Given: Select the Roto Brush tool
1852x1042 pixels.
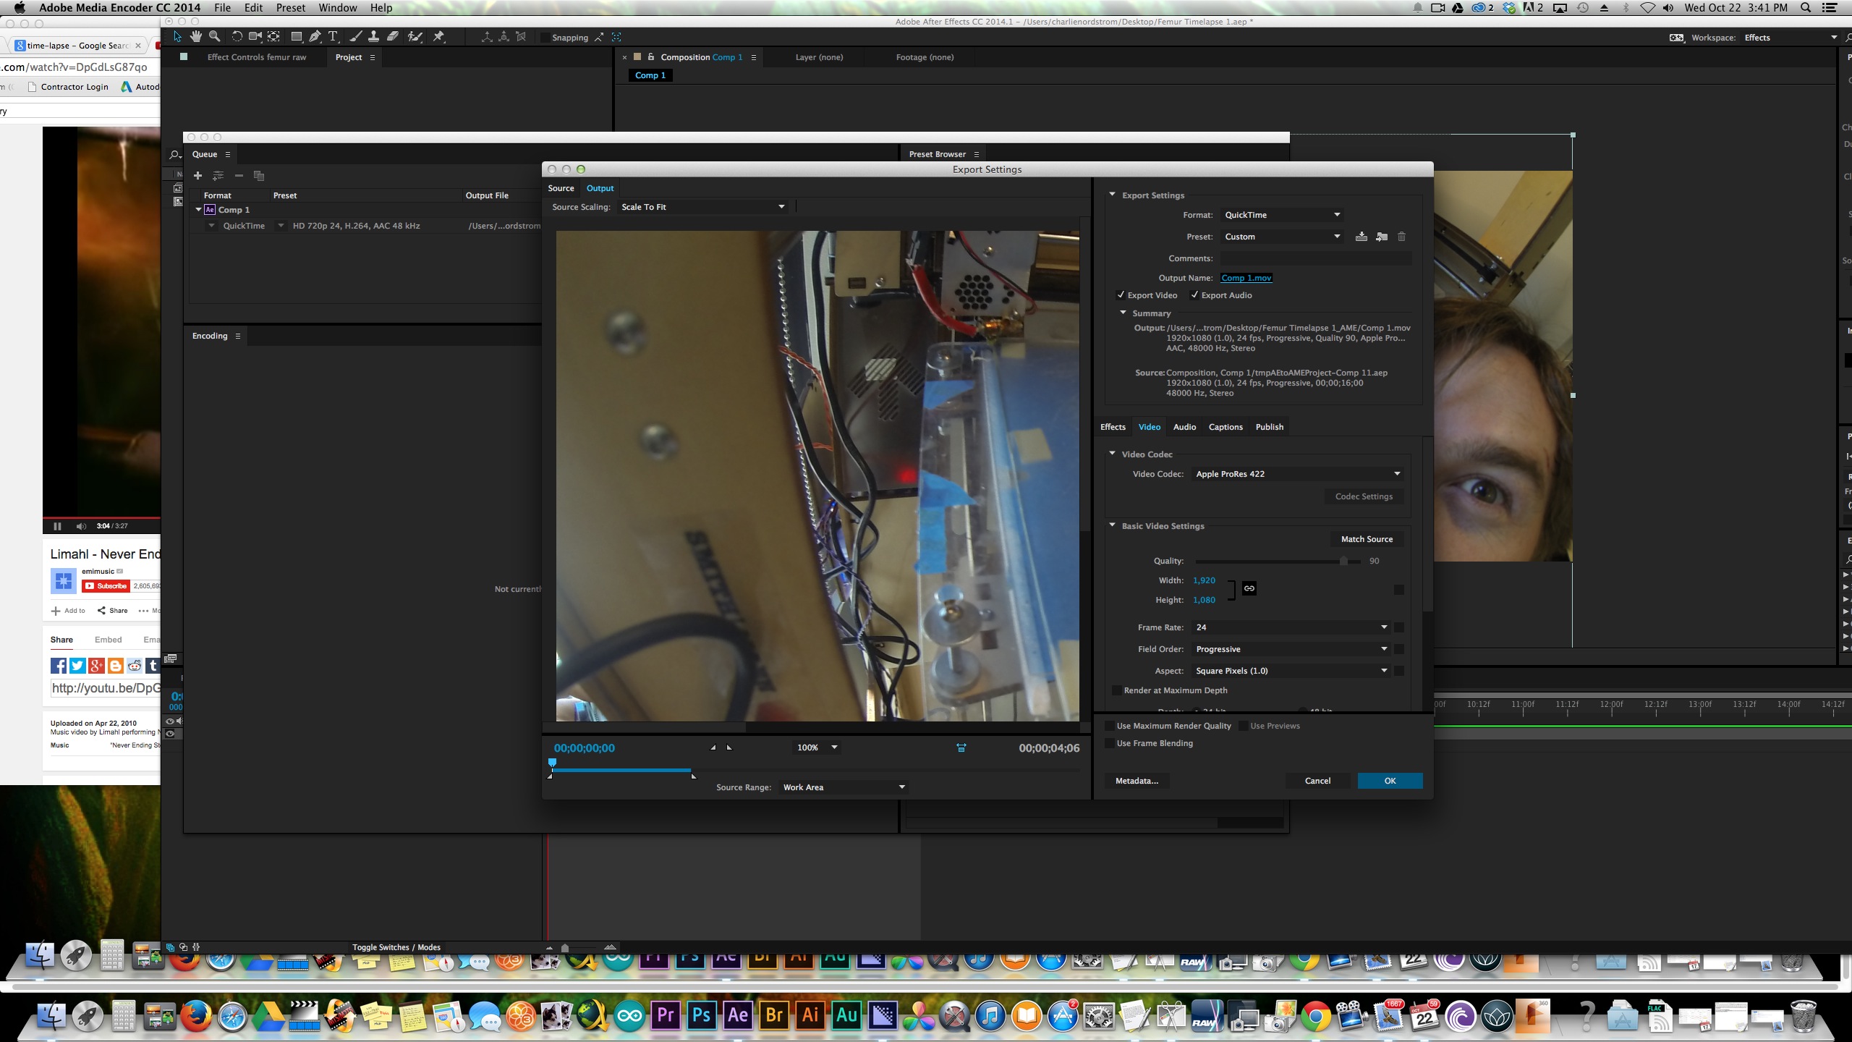Looking at the screenshot, I should click(x=415, y=36).
